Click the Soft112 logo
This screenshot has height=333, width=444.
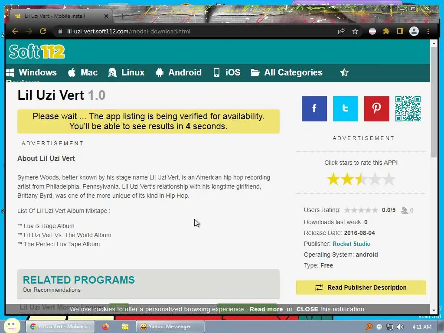pyautogui.click(x=37, y=52)
